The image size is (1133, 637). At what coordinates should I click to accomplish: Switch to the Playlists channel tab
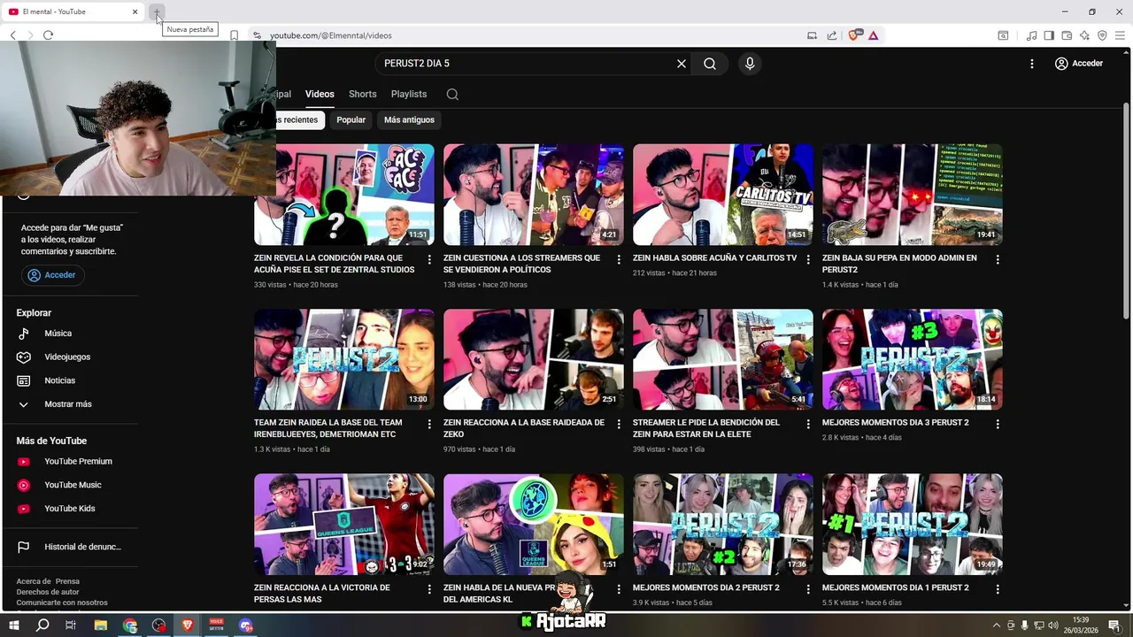pos(409,94)
